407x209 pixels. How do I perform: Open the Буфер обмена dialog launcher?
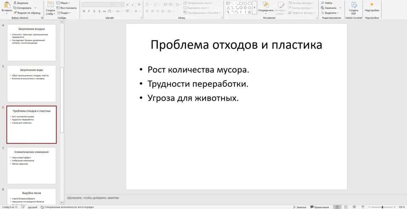42,17
